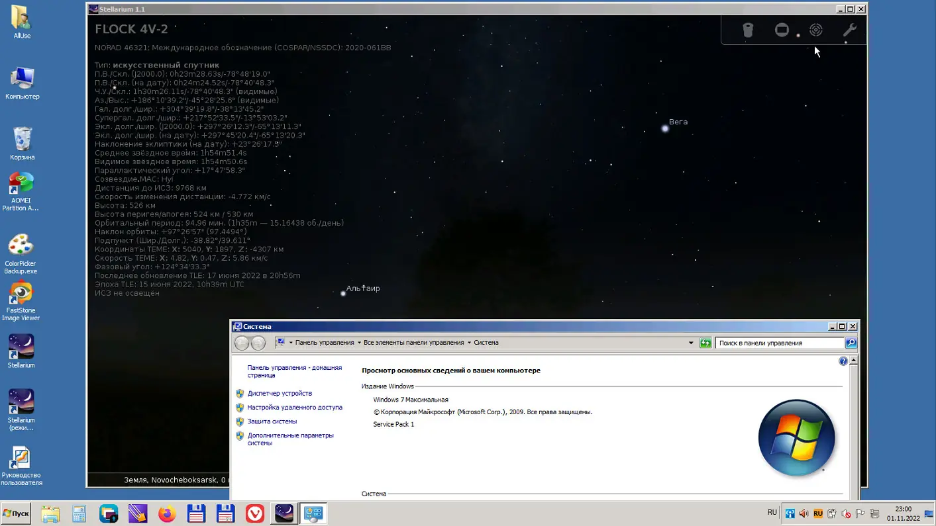Open Диспетчер устройств link

pyautogui.click(x=280, y=393)
